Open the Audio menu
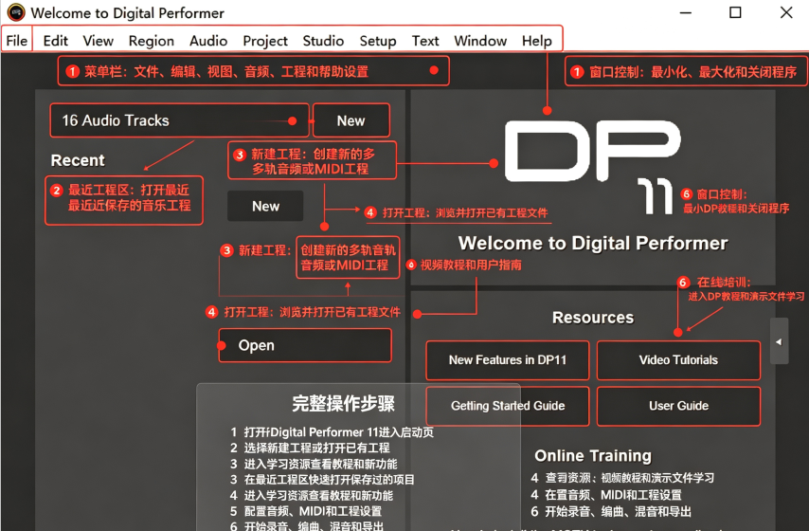Viewport: 809px width, 531px height. point(208,40)
